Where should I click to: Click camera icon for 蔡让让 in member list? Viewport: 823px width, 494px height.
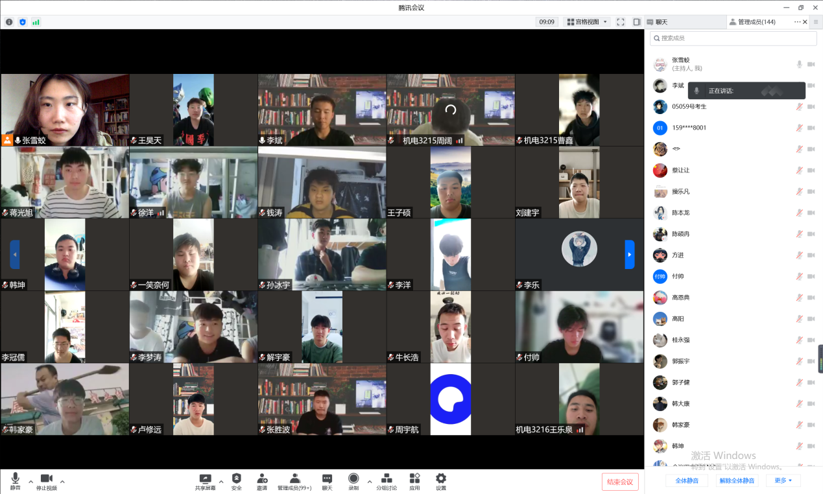(811, 171)
